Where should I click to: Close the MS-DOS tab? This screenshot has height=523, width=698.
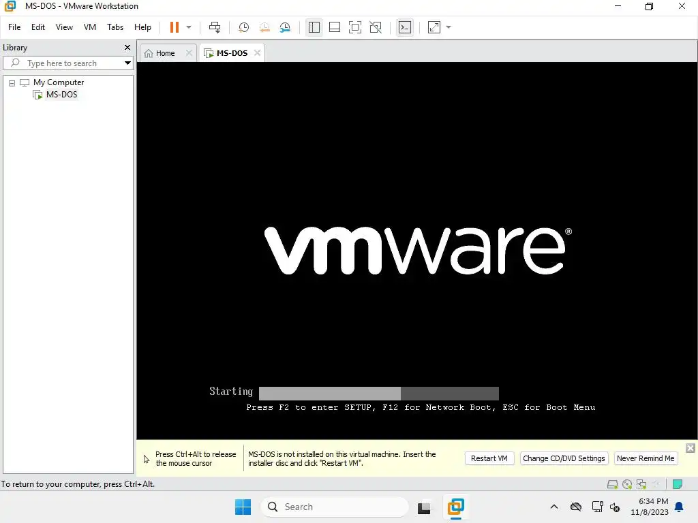257,53
